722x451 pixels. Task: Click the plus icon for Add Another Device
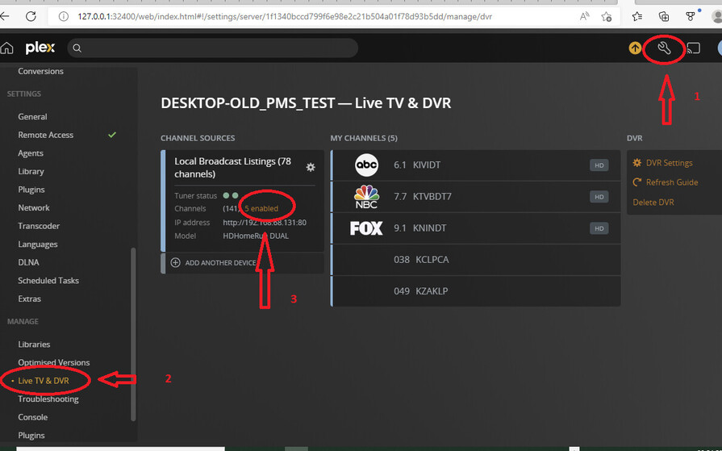(175, 262)
